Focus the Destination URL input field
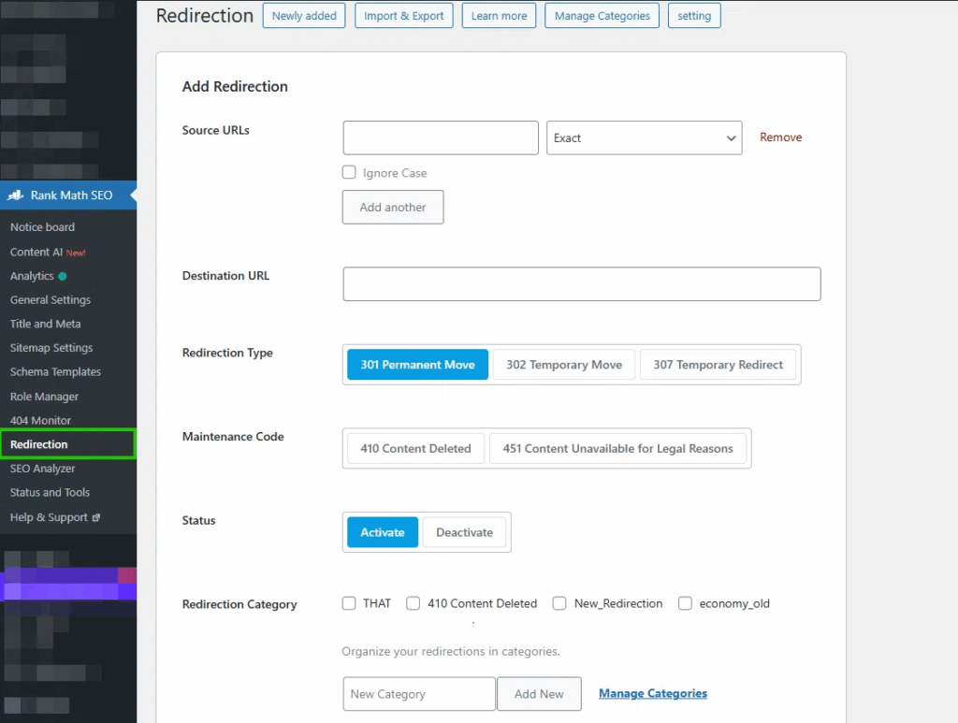 pos(581,284)
